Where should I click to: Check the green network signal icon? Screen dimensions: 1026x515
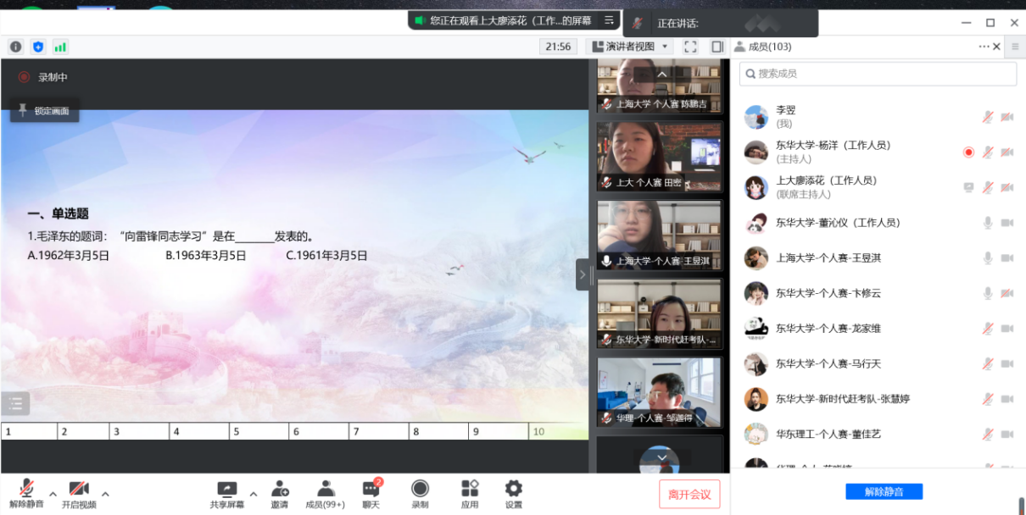[60, 47]
